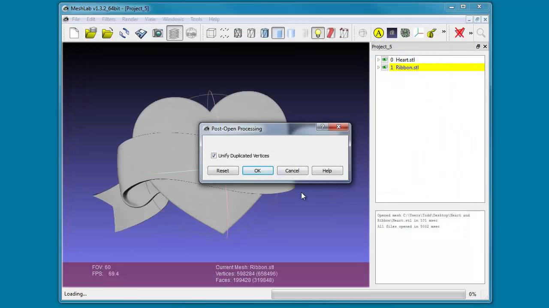Switch to wireframe render mode
Screen dimensions: 549x308
click(238, 33)
